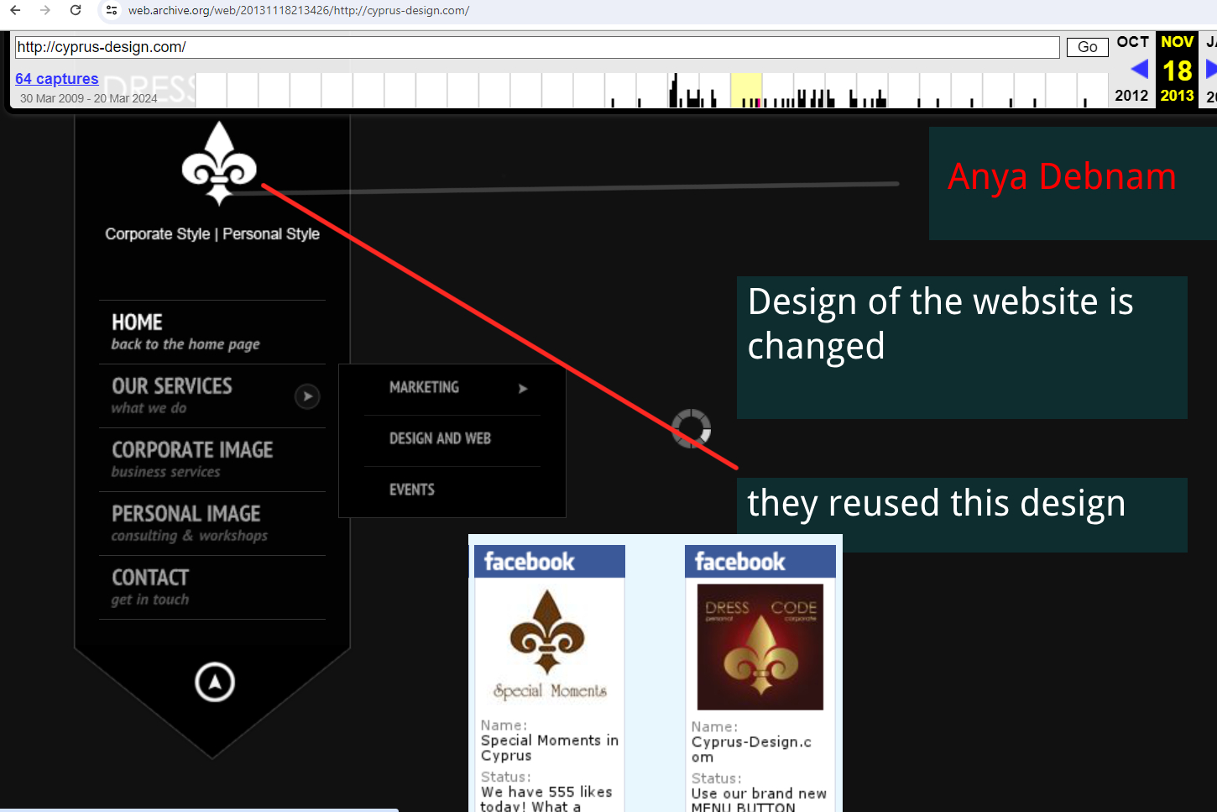This screenshot has height=812, width=1217.
Task: Select the Events submenu entry
Action: point(412,490)
